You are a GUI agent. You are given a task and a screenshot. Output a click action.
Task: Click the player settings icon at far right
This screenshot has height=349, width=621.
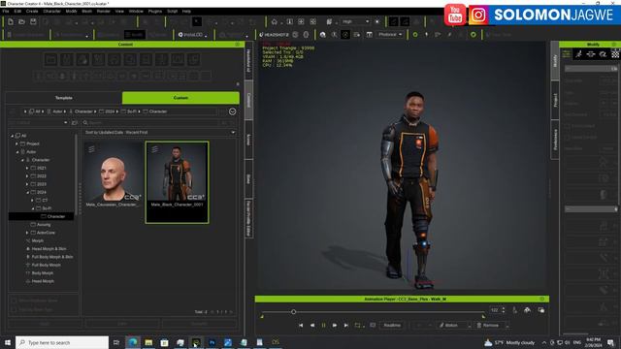[x=541, y=310]
